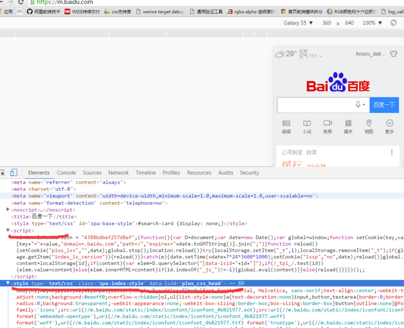404x328 pixels.
Task: Click the skin t-shirt icon beside username
Action: [394, 53]
